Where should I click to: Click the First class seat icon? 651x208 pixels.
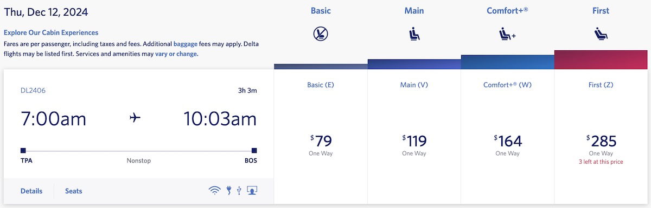(x=601, y=35)
